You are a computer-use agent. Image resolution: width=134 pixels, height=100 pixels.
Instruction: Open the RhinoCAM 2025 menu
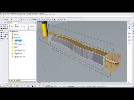[46, 15]
